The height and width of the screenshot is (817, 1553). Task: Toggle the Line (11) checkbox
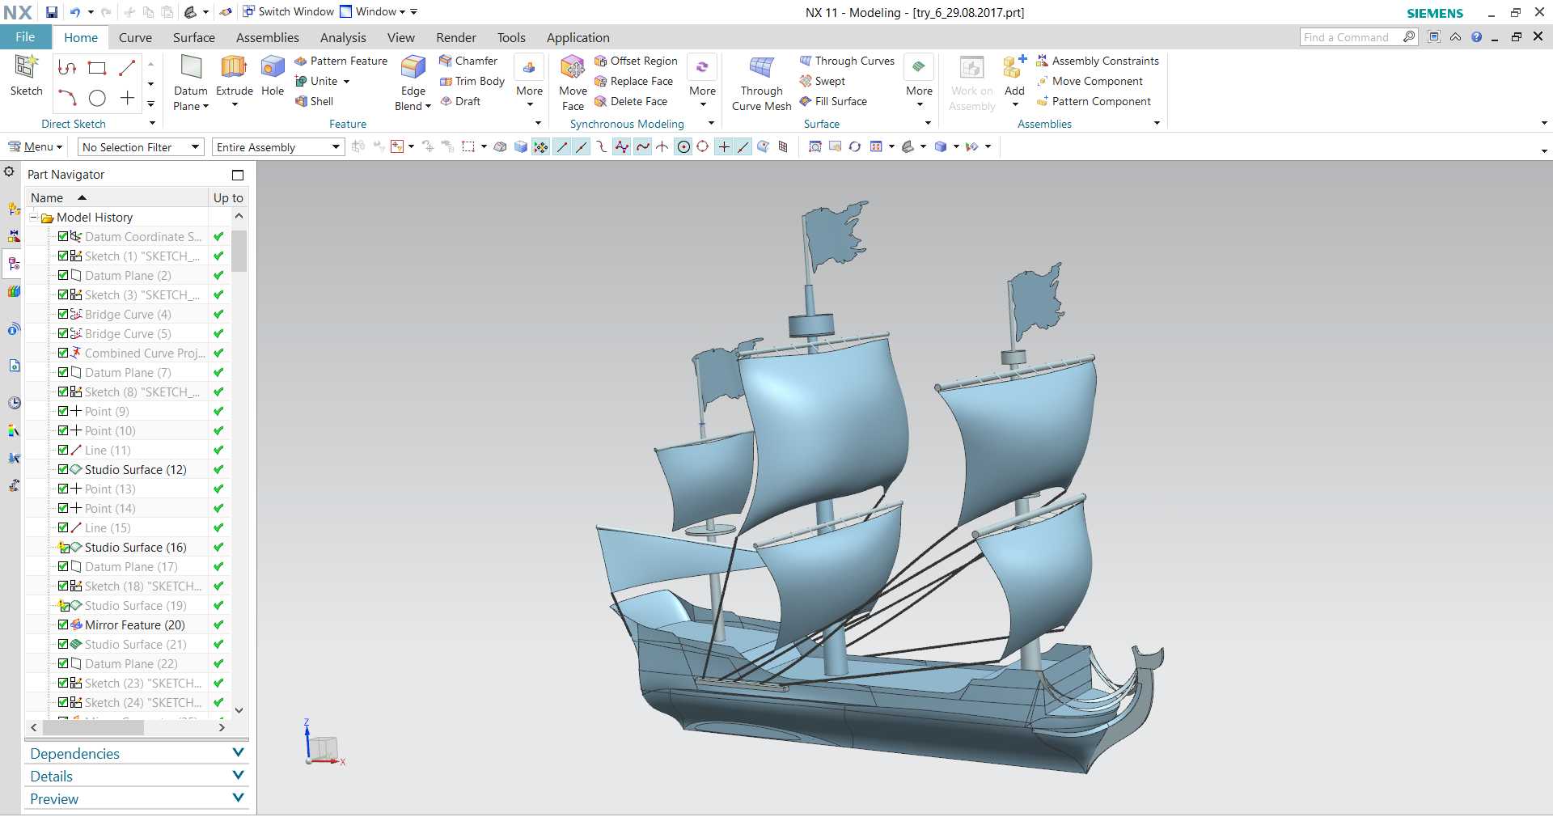coord(63,450)
